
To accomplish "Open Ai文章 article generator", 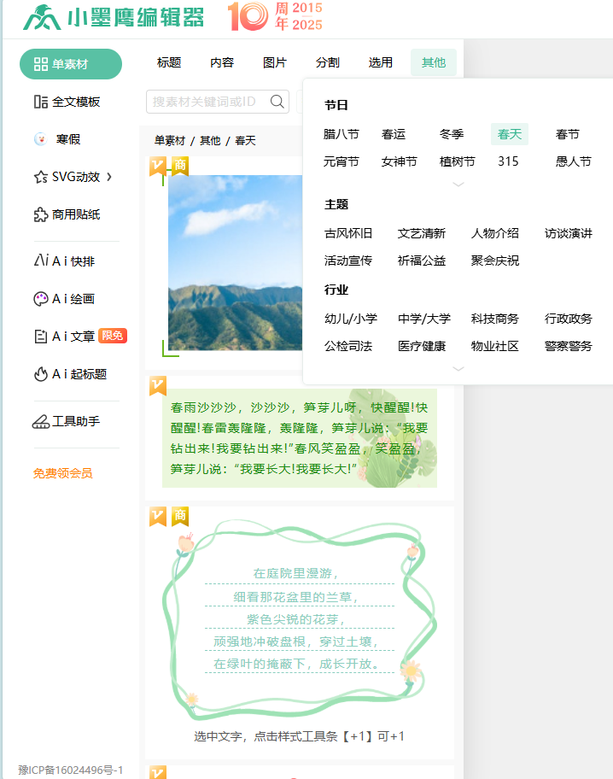I will coord(64,337).
